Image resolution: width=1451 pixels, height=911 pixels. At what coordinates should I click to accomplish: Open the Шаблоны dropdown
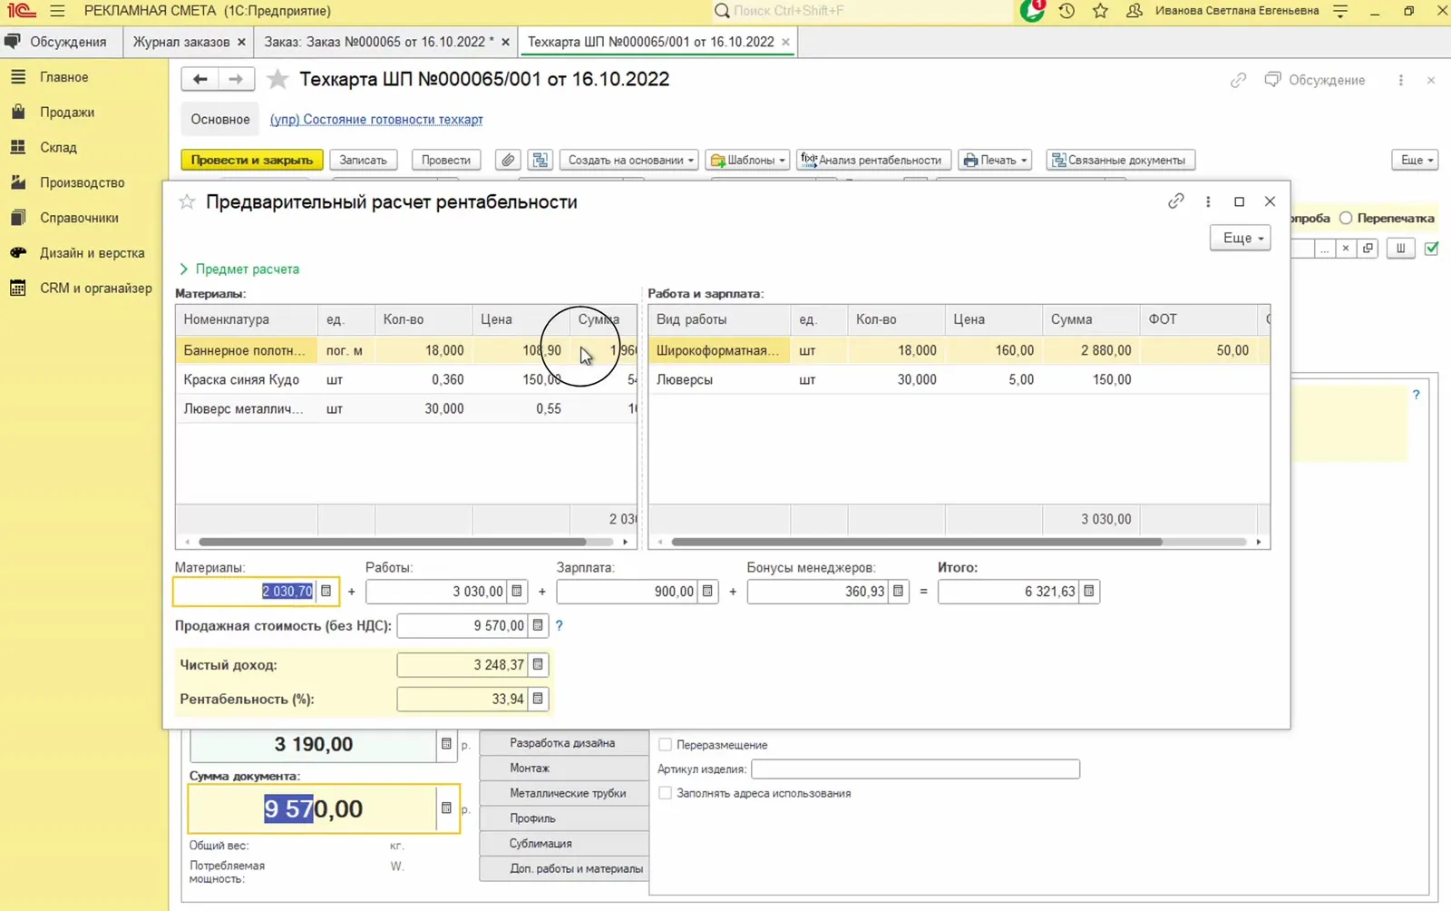747,160
